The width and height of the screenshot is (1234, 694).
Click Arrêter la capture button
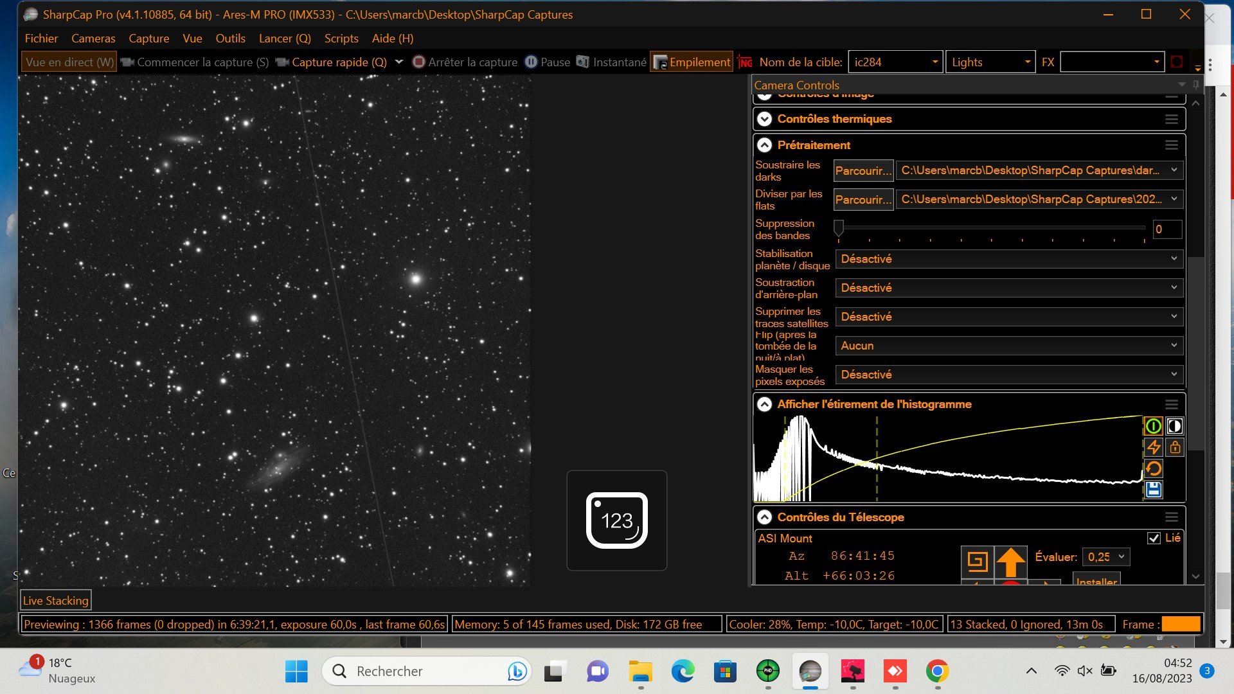click(465, 62)
